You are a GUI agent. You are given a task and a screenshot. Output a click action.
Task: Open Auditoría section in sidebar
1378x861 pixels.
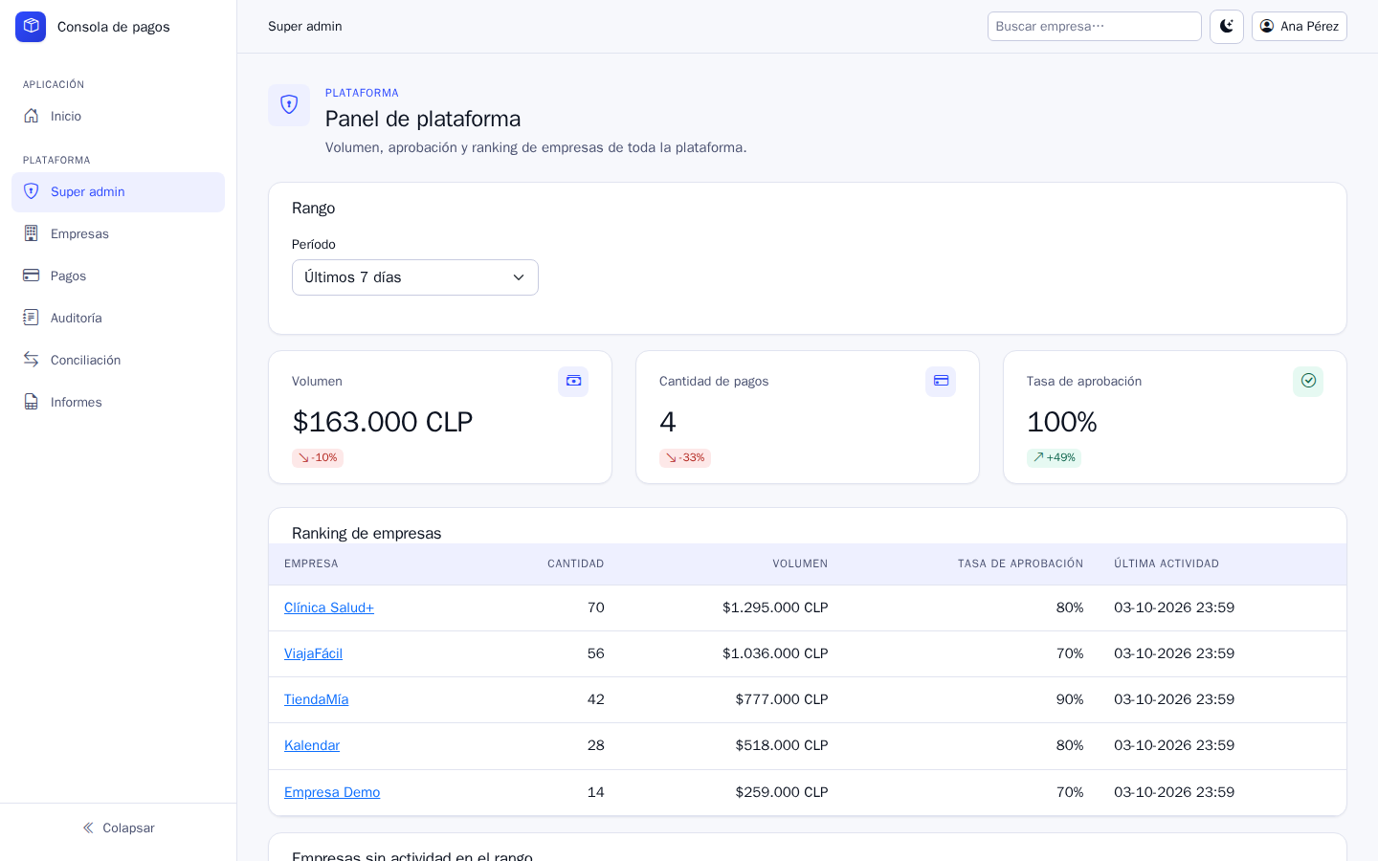coord(118,318)
